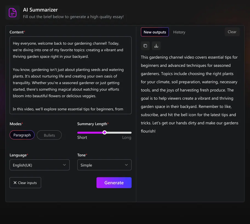Download the generated summary output
The width and height of the screenshot is (250, 224).
(156, 46)
